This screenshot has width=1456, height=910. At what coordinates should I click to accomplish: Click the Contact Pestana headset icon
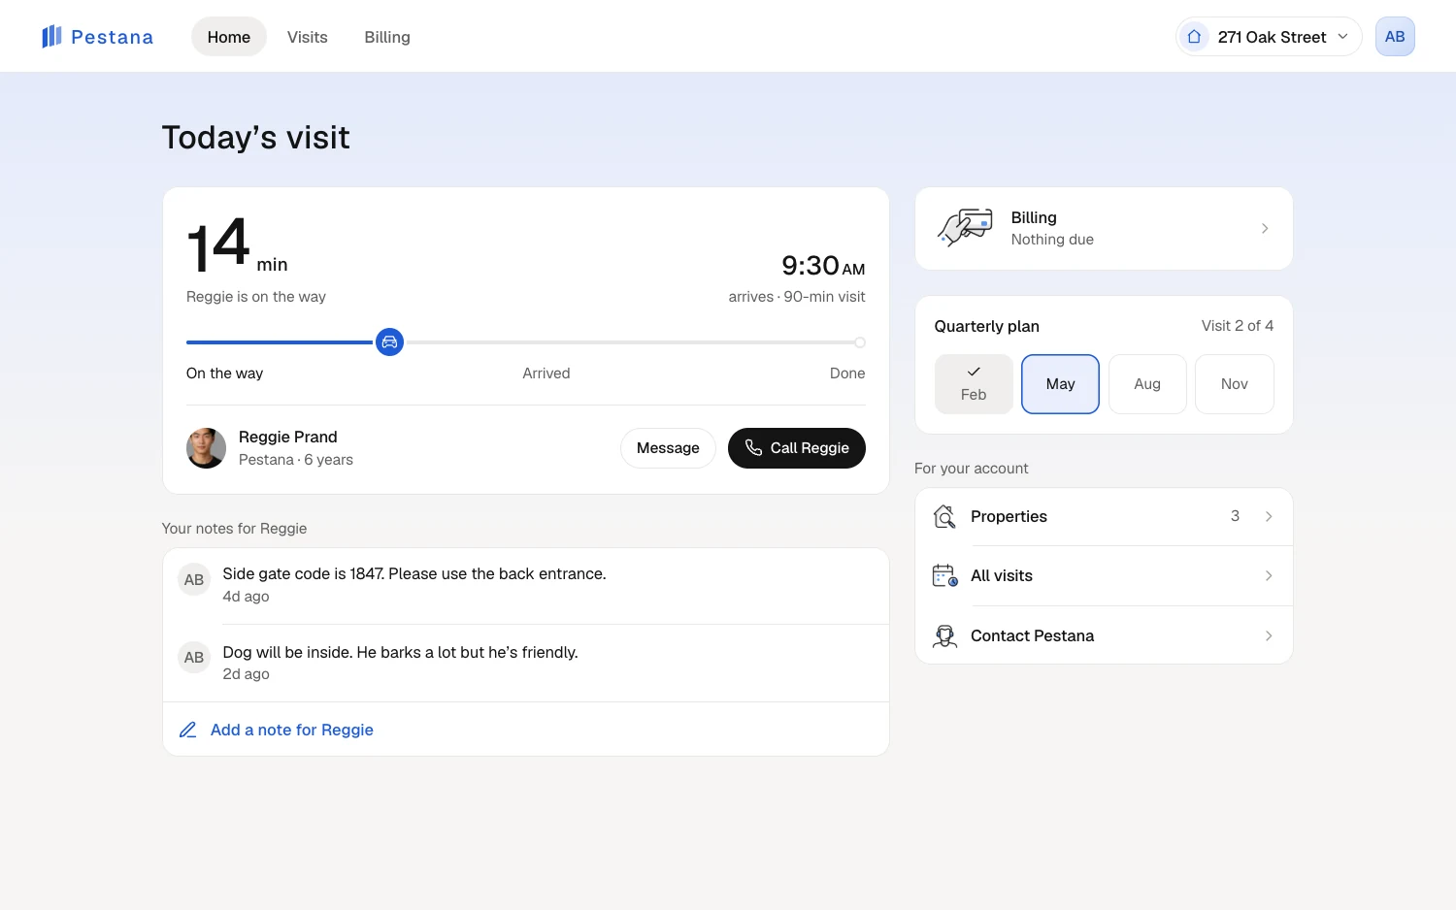[944, 635]
